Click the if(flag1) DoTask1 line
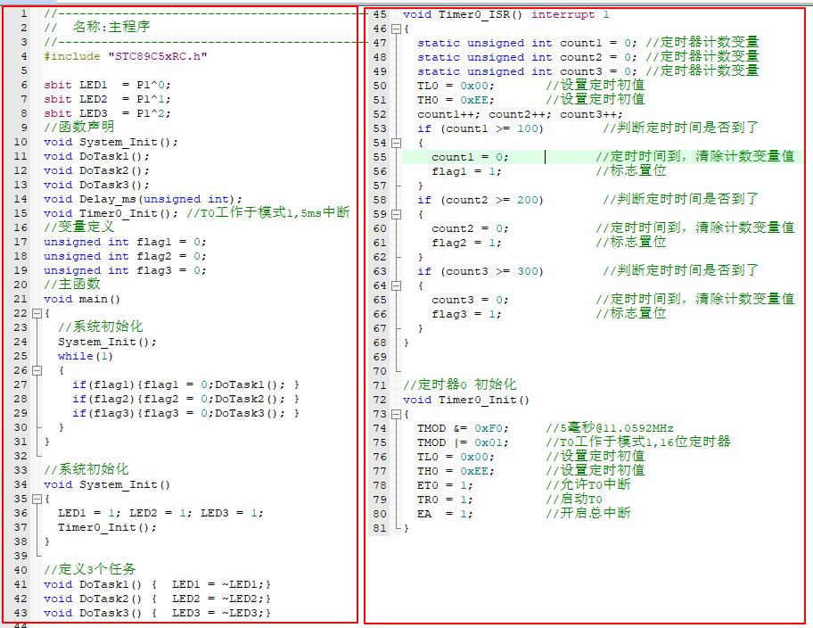The height and width of the screenshot is (628, 813). [x=185, y=384]
